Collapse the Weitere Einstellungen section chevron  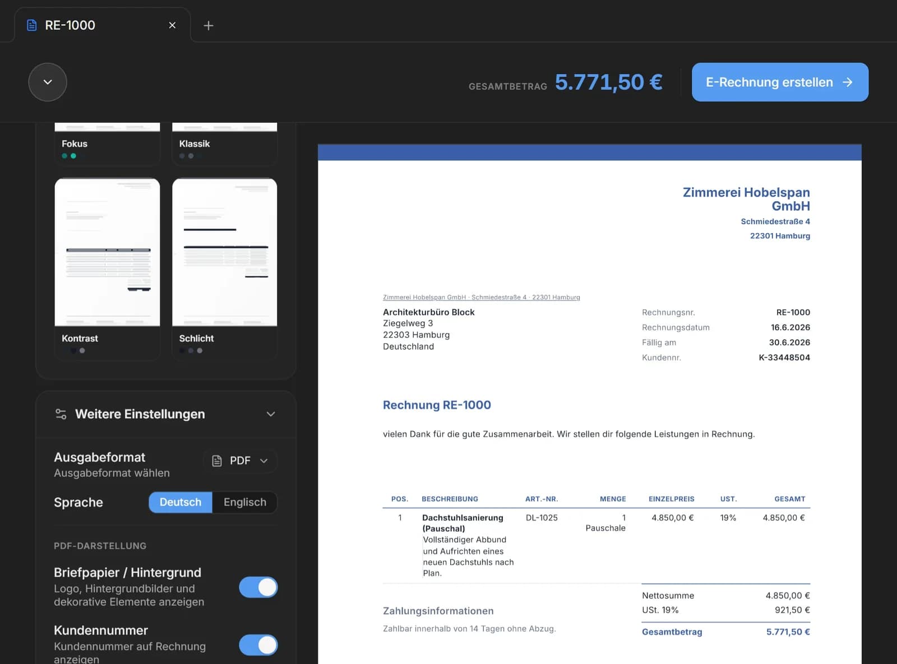tap(271, 414)
